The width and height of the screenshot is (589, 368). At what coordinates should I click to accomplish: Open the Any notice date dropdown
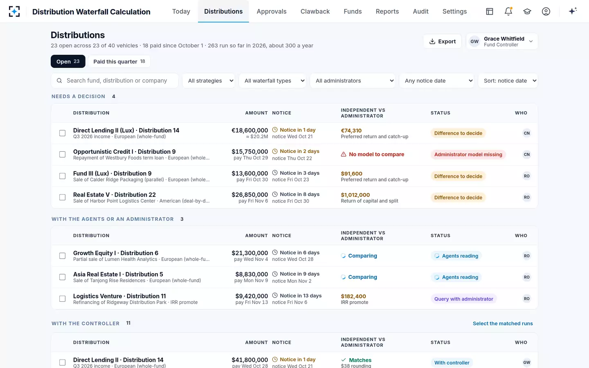tap(437, 81)
